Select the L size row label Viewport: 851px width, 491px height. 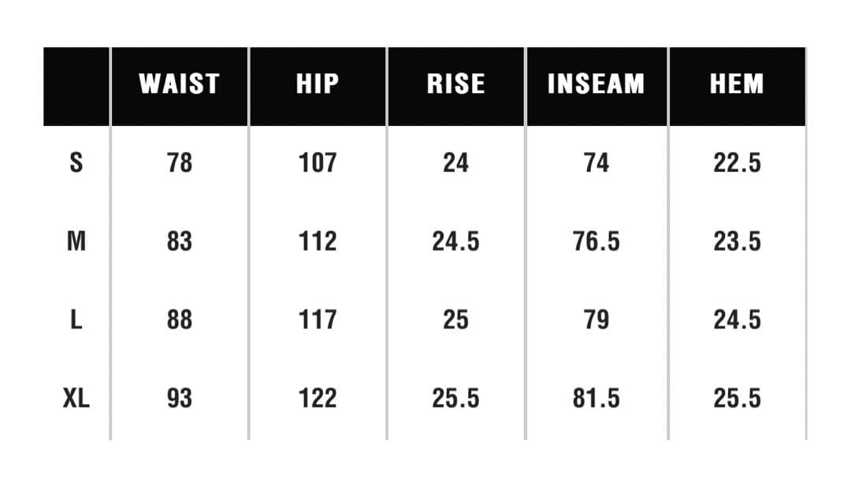tap(76, 320)
